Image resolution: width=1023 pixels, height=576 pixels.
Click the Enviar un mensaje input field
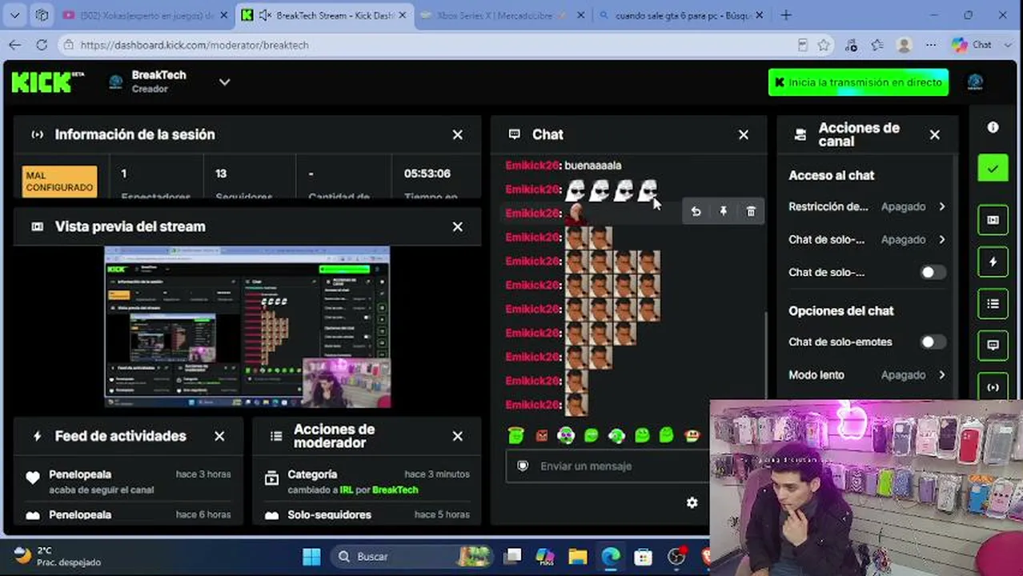(608, 466)
